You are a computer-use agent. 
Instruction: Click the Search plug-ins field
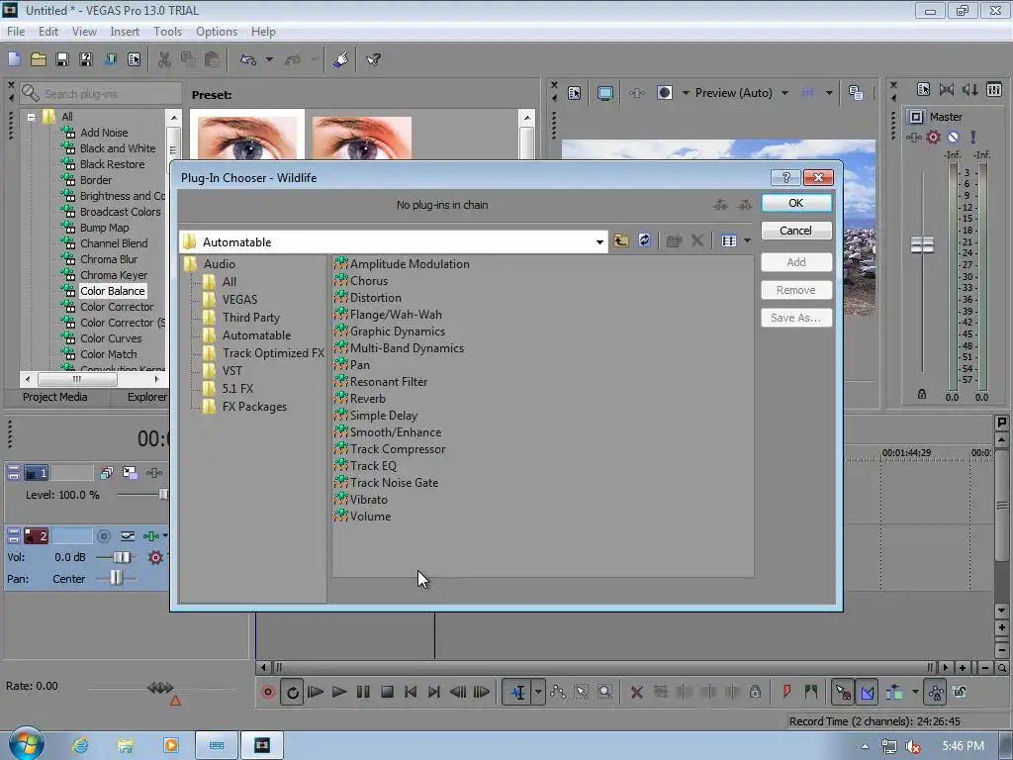101,94
